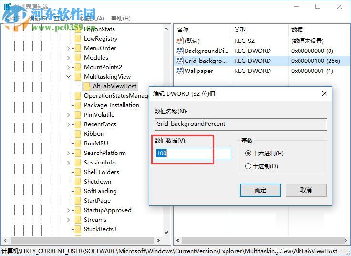Click the RunMRU folder icon

pos(78,143)
